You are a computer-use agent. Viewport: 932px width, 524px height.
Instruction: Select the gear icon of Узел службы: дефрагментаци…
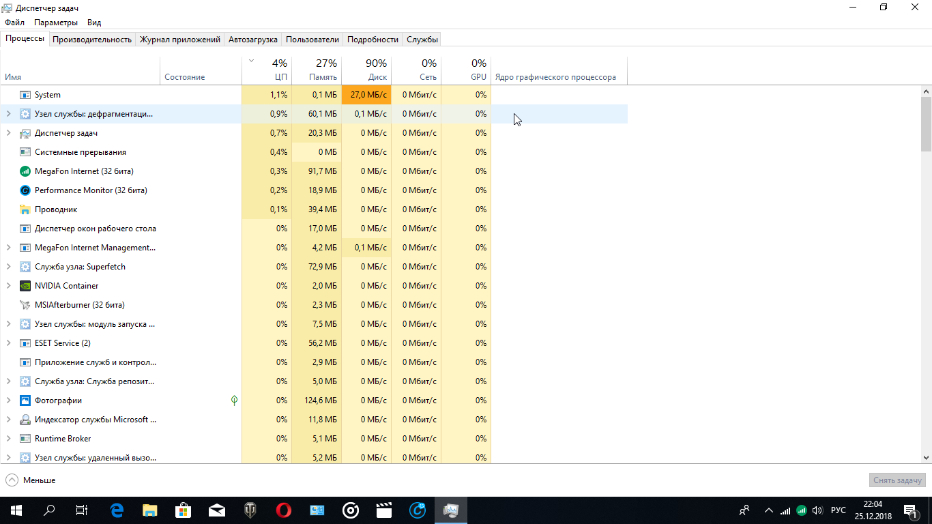25,114
